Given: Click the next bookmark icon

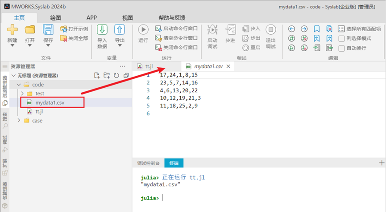Looking at the screenshot, I should 329,38.
